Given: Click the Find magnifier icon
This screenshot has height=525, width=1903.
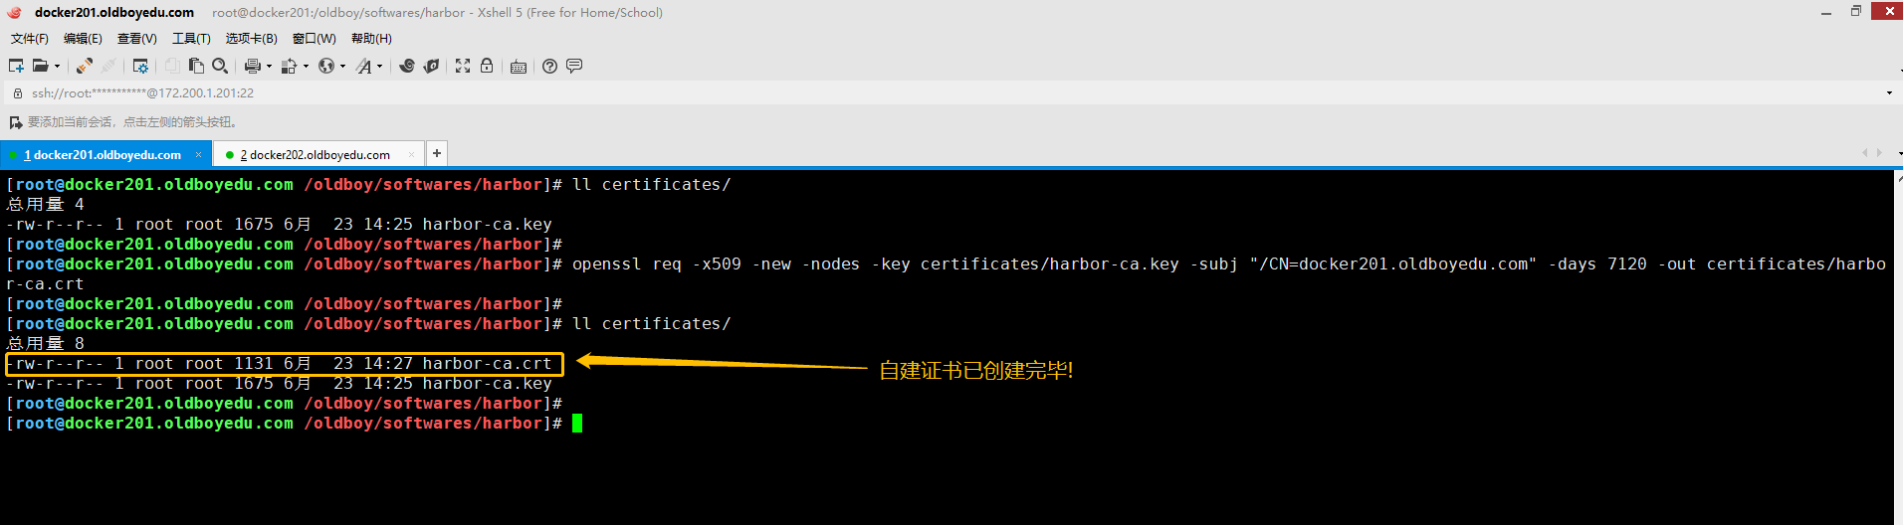Looking at the screenshot, I should tap(220, 66).
